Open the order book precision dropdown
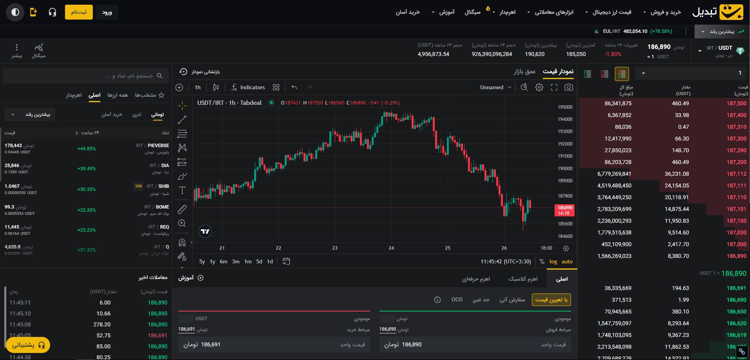The width and height of the screenshot is (750, 360). coord(692,73)
